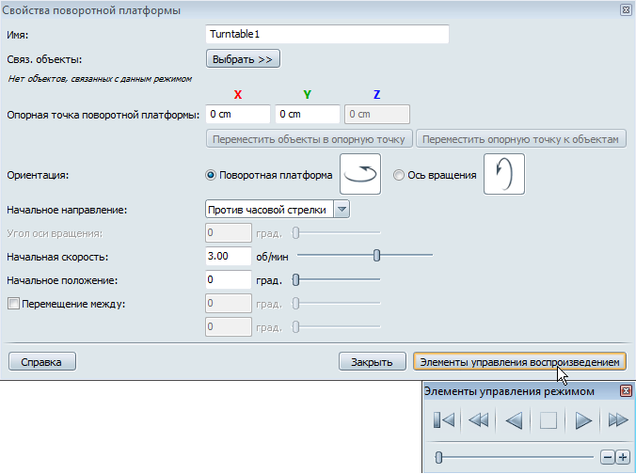Click the second "Перемещение между" degrees field
Image resolution: width=636 pixels, height=474 pixels.
click(x=229, y=326)
